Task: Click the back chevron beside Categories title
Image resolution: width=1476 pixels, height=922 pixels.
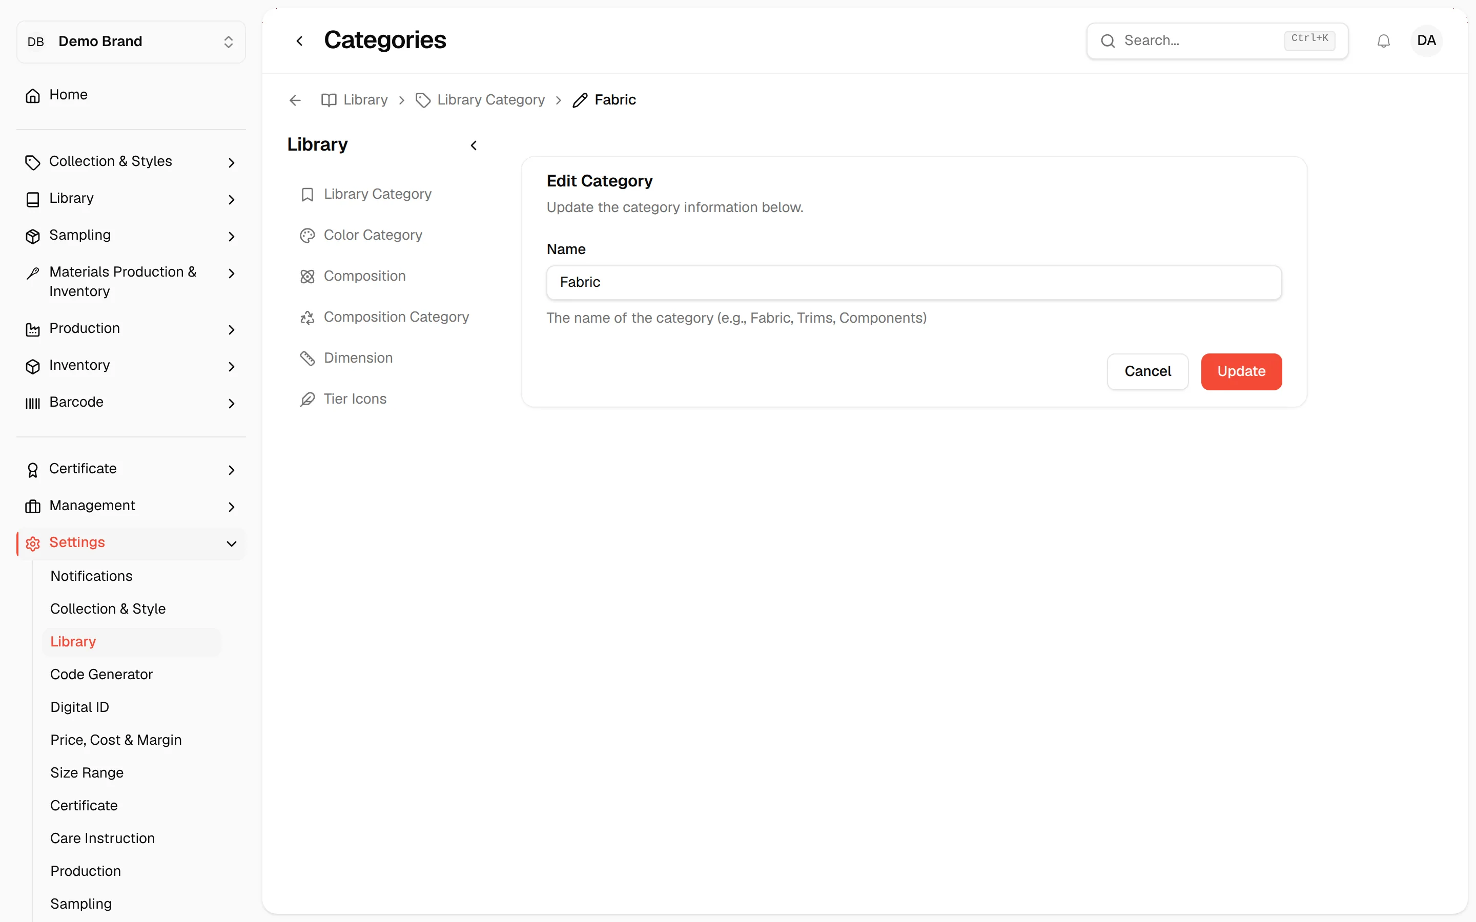Action: (299, 41)
